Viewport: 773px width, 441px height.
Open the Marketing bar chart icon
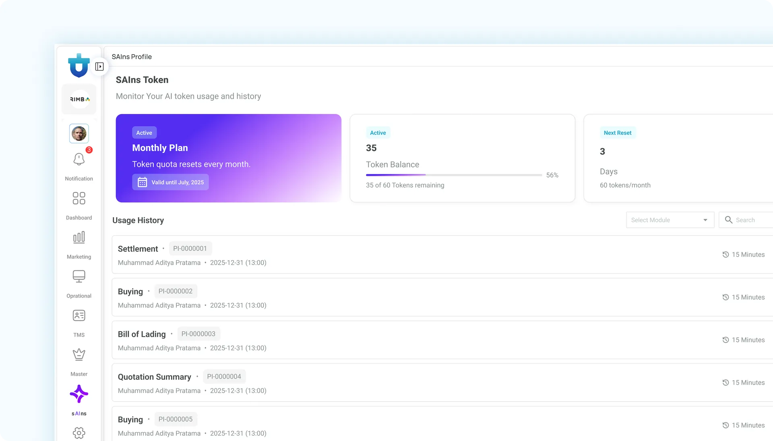tap(79, 237)
